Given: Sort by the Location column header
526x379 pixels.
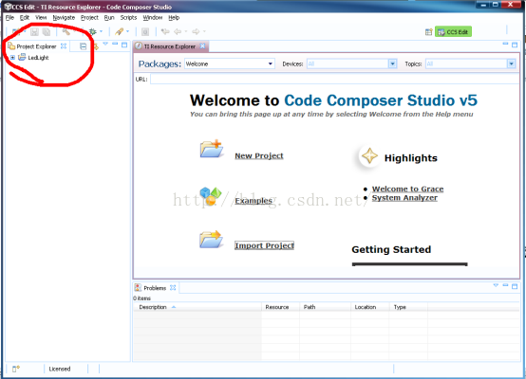Looking at the screenshot, I should (x=370, y=307).
